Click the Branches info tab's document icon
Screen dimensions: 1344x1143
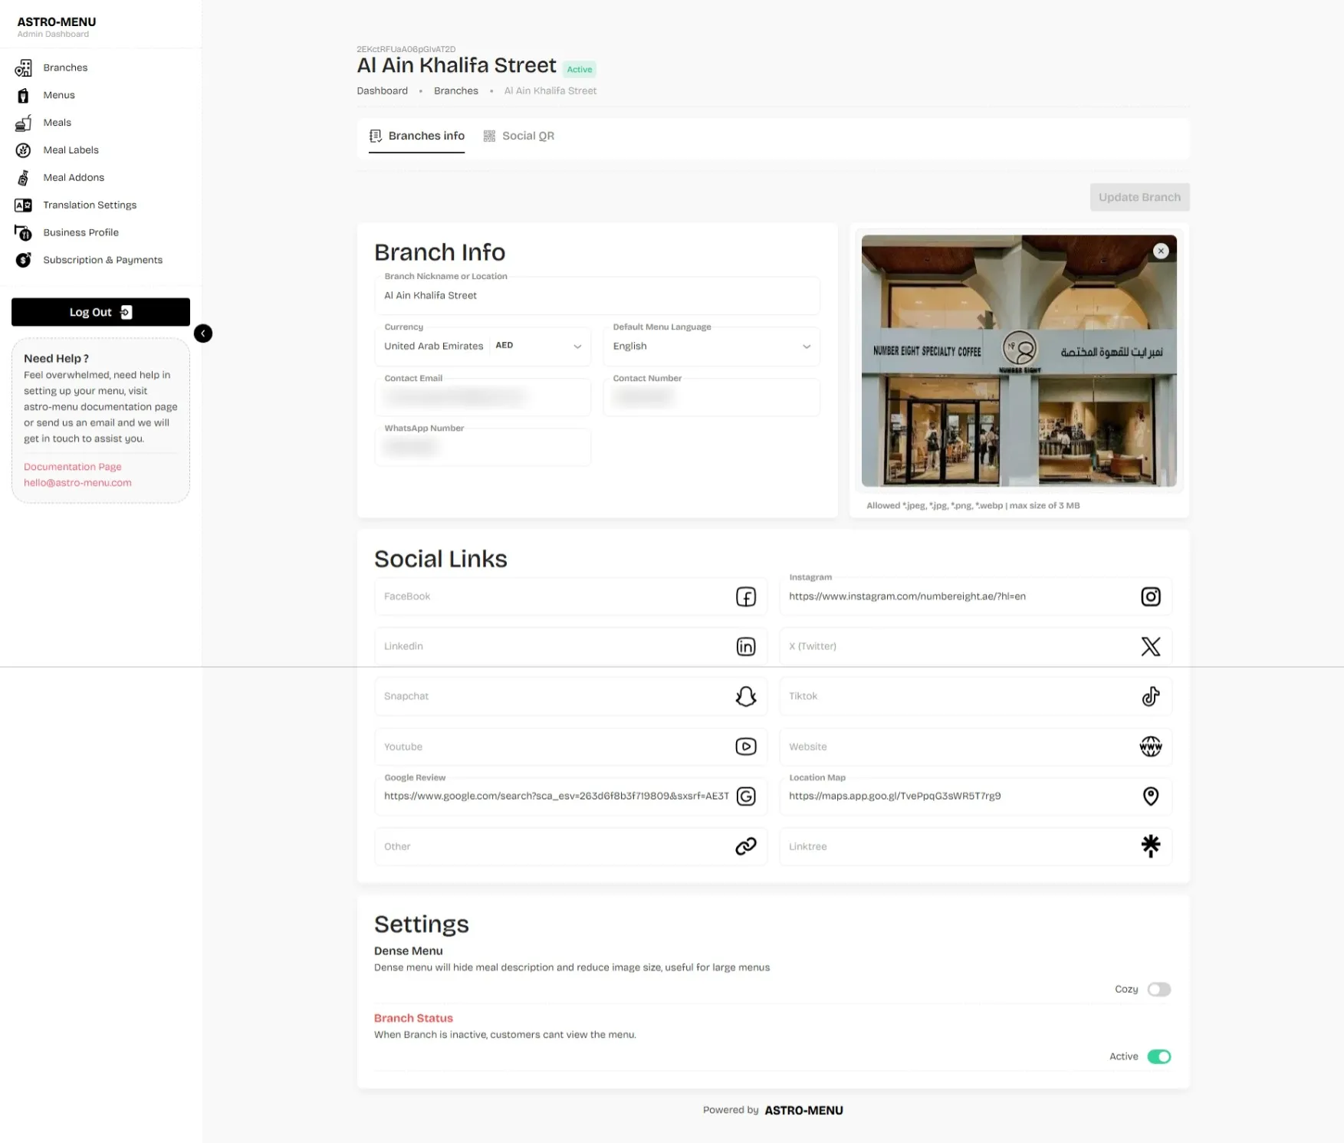[376, 136]
